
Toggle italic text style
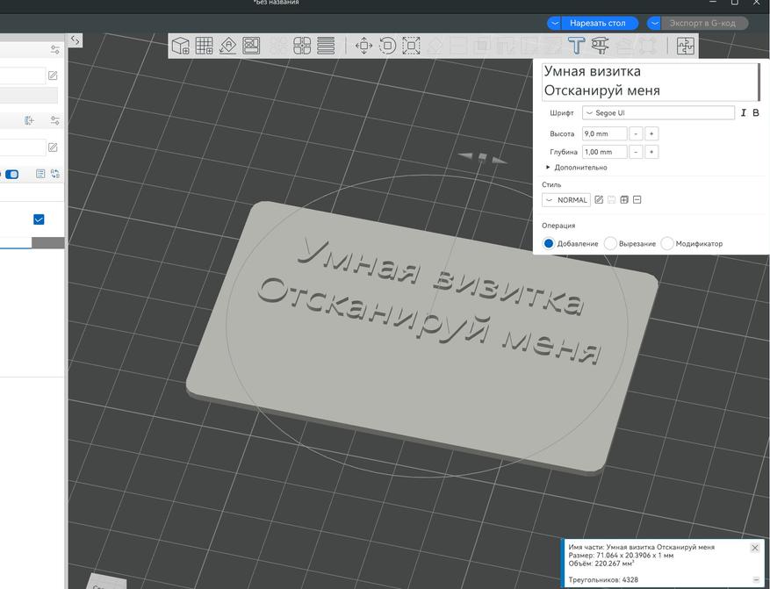[x=744, y=113]
